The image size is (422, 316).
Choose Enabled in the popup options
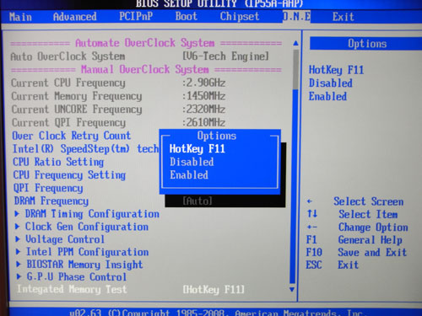coord(189,175)
